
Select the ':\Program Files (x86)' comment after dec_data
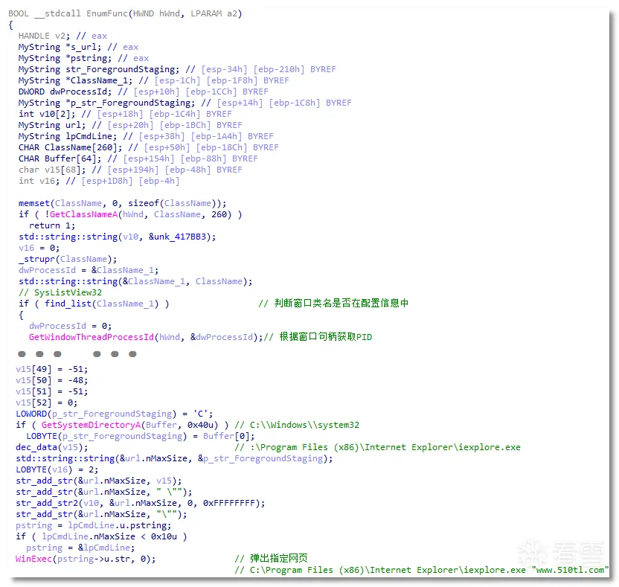coord(377,447)
